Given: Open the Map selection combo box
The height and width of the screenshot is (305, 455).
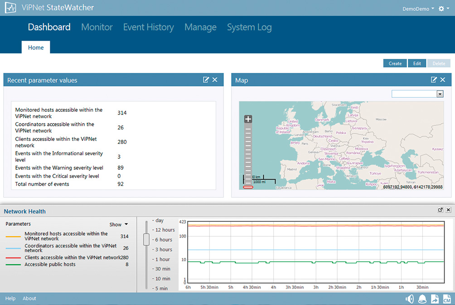Looking at the screenshot, I should tap(417, 94).
